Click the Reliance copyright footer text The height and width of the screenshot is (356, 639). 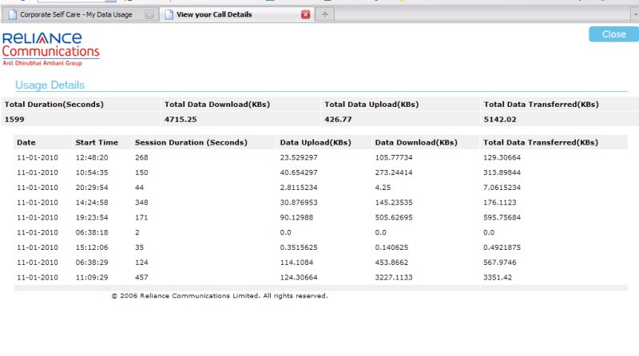(219, 295)
